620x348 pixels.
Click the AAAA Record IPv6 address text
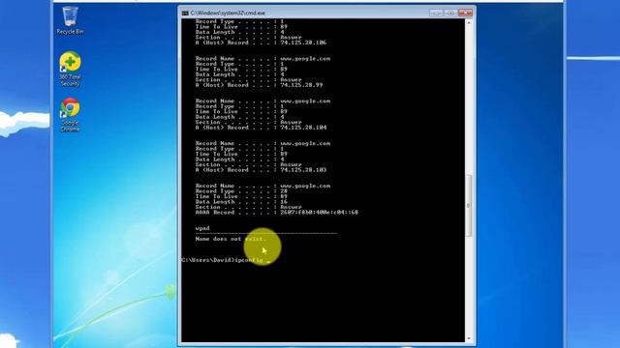click(319, 213)
